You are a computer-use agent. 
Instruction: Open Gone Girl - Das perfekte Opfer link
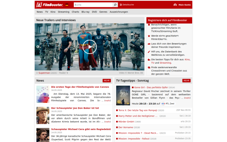tap(151, 87)
